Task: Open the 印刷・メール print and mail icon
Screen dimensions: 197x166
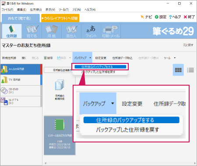Action: [111, 31]
